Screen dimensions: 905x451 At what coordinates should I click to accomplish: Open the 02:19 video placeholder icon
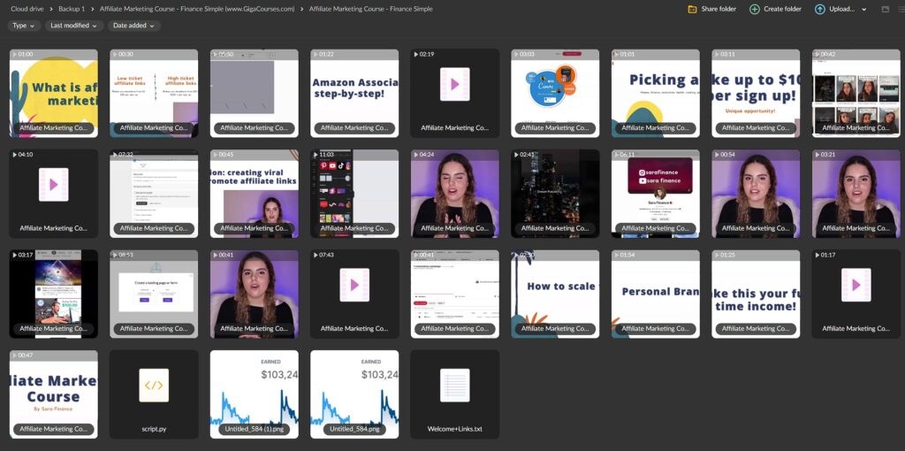(x=454, y=85)
